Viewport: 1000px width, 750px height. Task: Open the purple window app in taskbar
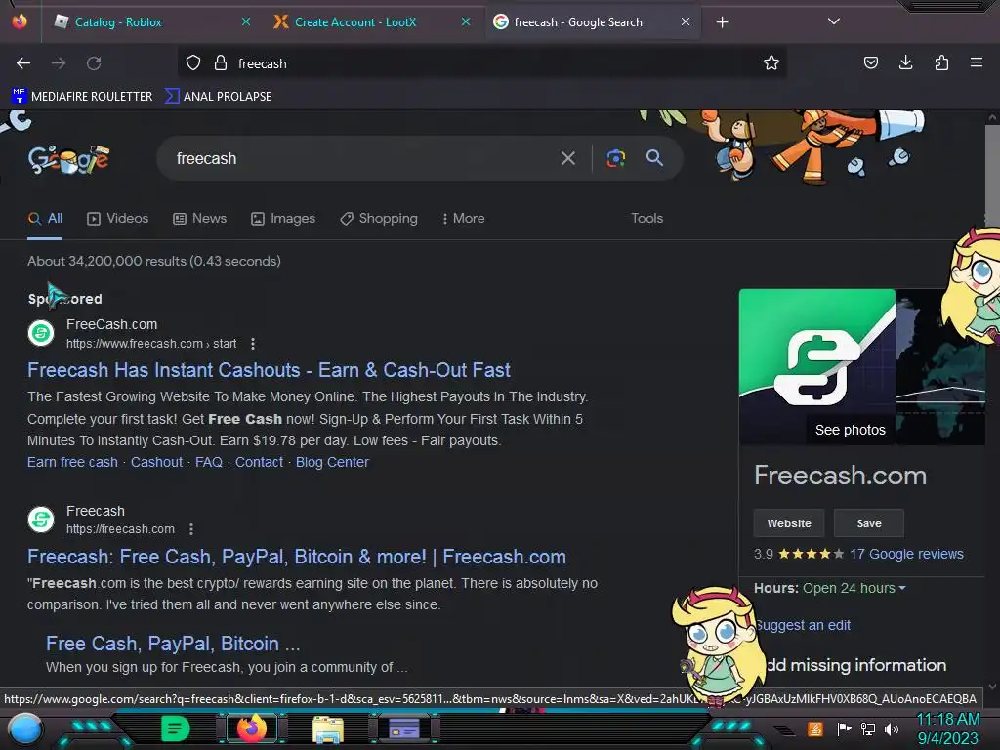tap(403, 729)
